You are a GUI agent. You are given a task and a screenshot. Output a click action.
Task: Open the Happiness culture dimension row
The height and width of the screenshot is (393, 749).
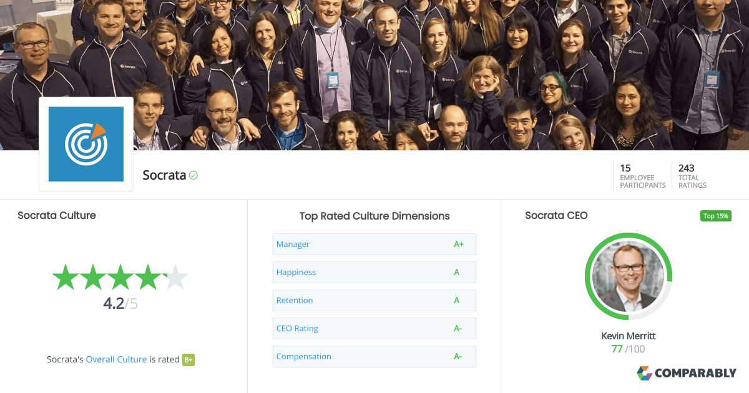point(374,272)
